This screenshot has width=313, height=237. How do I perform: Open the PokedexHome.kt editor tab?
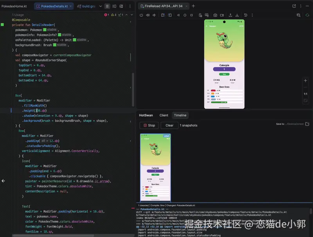(14, 6)
